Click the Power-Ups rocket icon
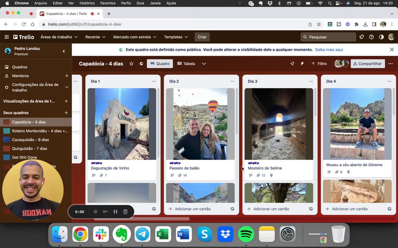 pos(292,64)
